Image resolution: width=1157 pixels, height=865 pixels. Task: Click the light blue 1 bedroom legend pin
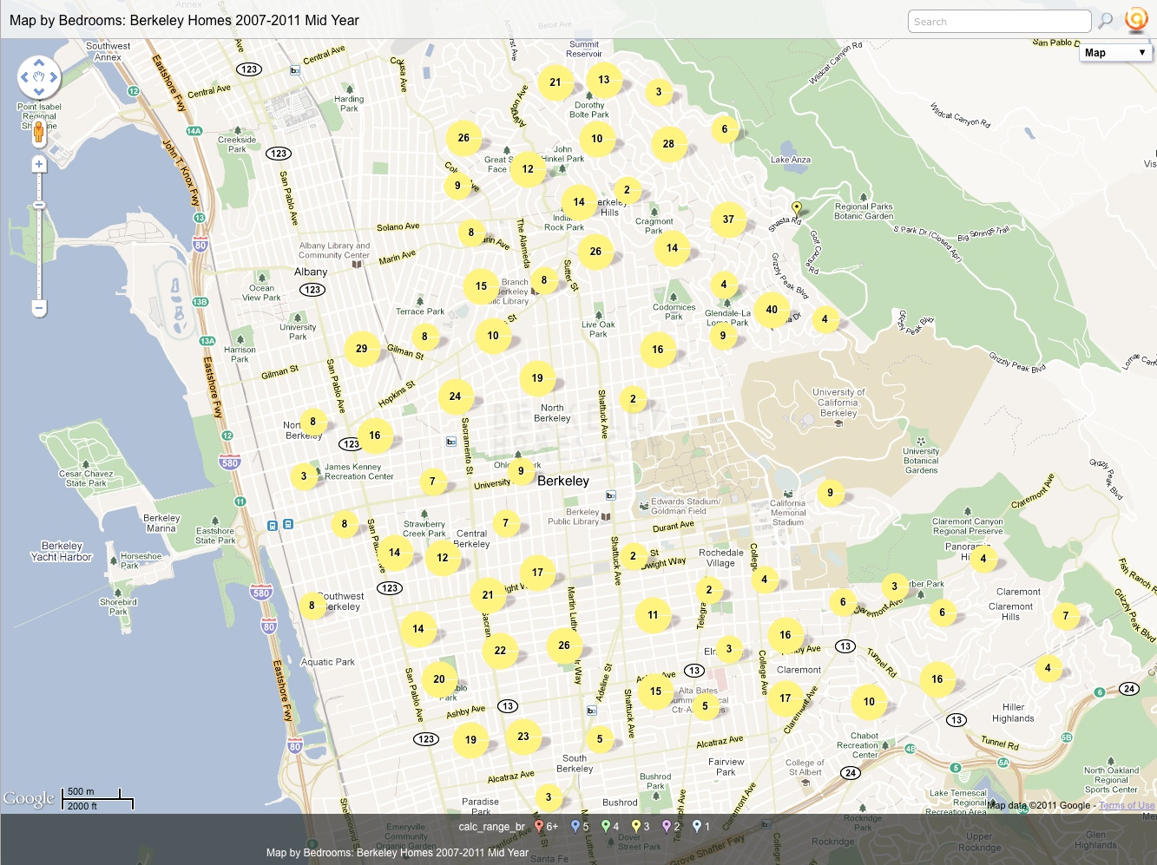(x=696, y=826)
